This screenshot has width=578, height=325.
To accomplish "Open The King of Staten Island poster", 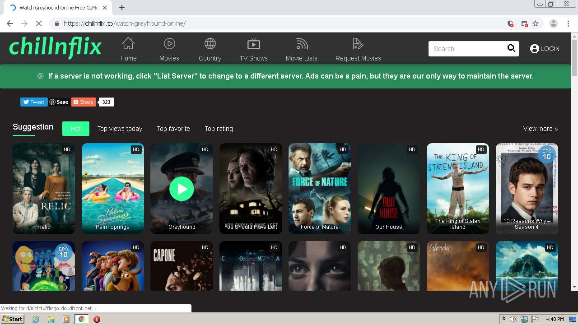I will 458,189.
